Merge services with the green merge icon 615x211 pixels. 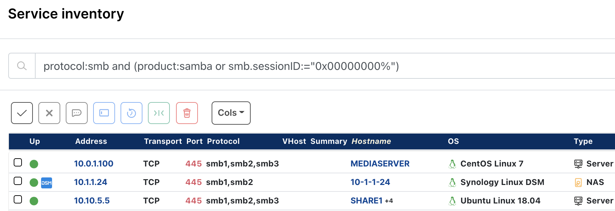(159, 113)
